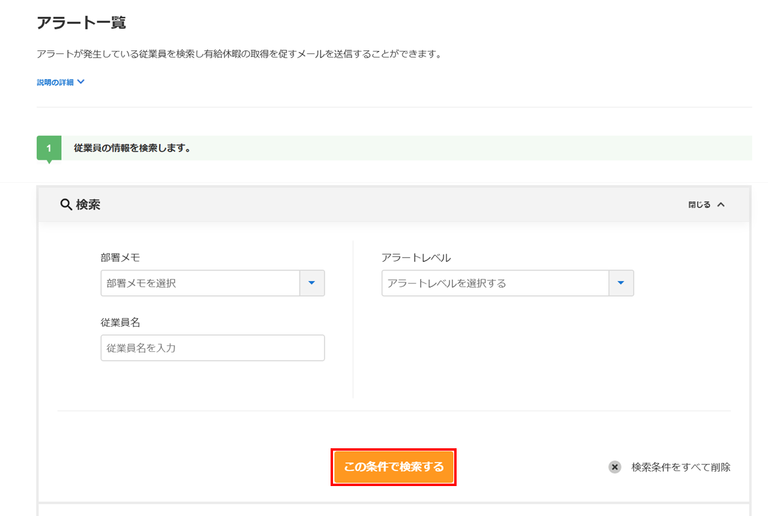The width and height of the screenshot is (768, 516).
Task: Click the gray X icon to clear conditions
Action: click(615, 467)
